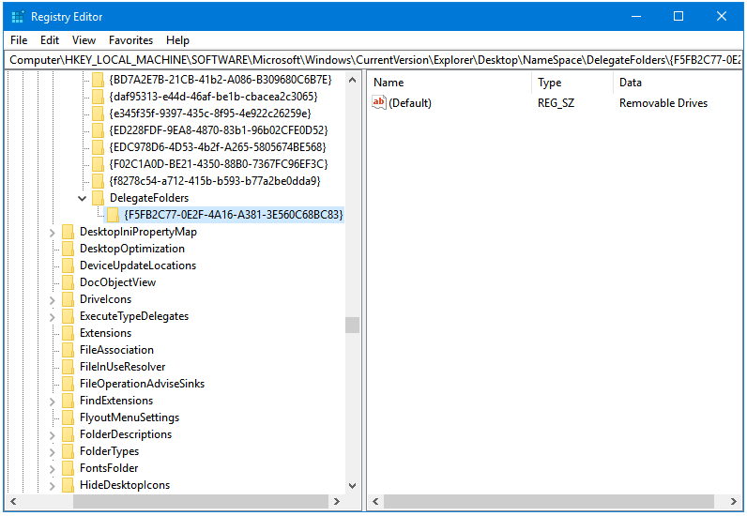Click tree pane scroll right arrow
Viewport: 747px width, 516px height.
point(337,501)
